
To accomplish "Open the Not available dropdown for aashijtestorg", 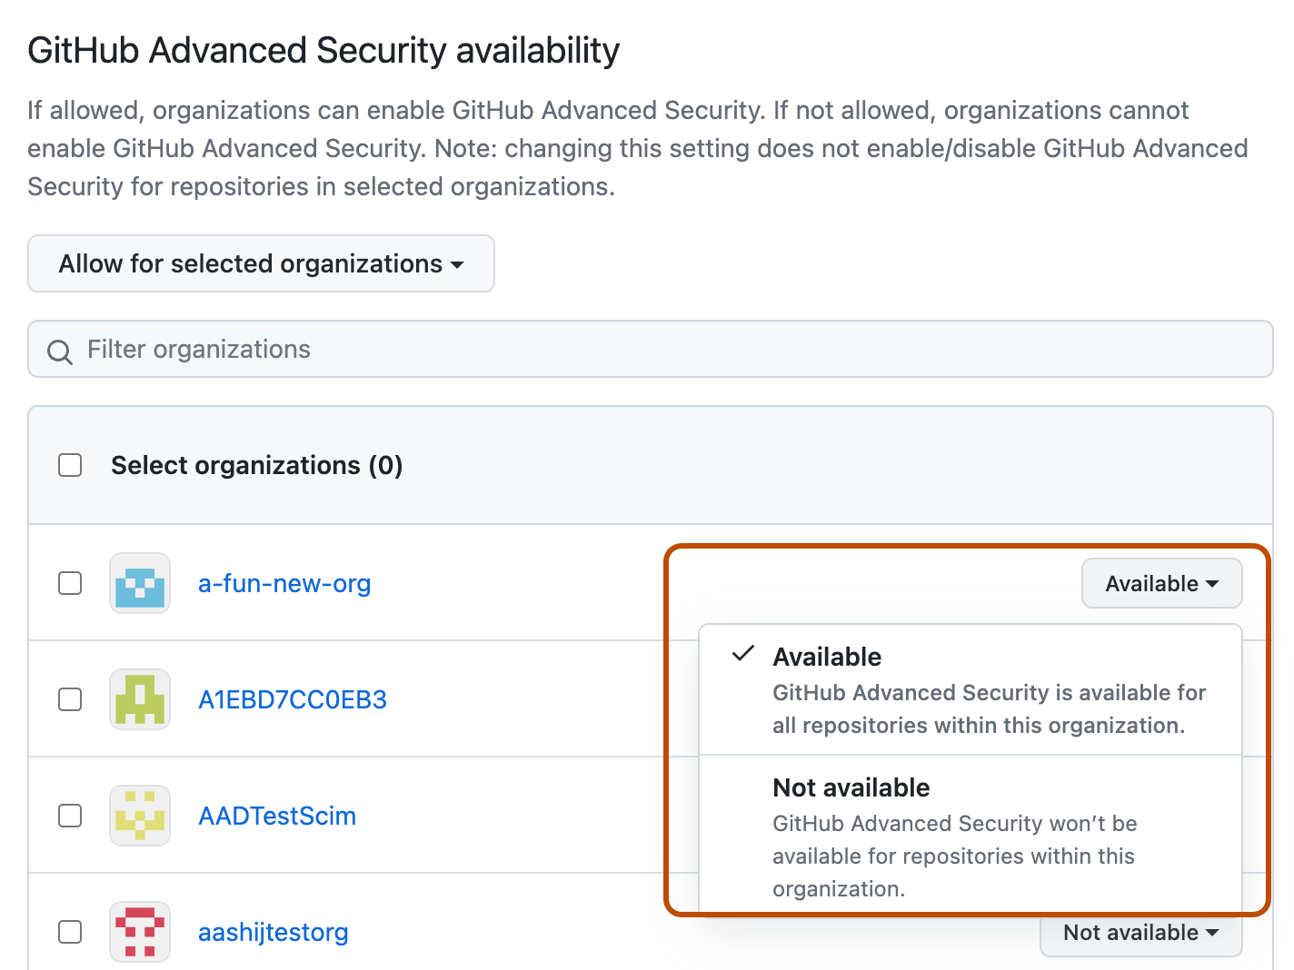I will 1140,932.
